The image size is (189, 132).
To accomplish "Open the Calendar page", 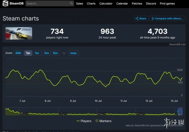I will pyautogui.click(x=122, y=4).
